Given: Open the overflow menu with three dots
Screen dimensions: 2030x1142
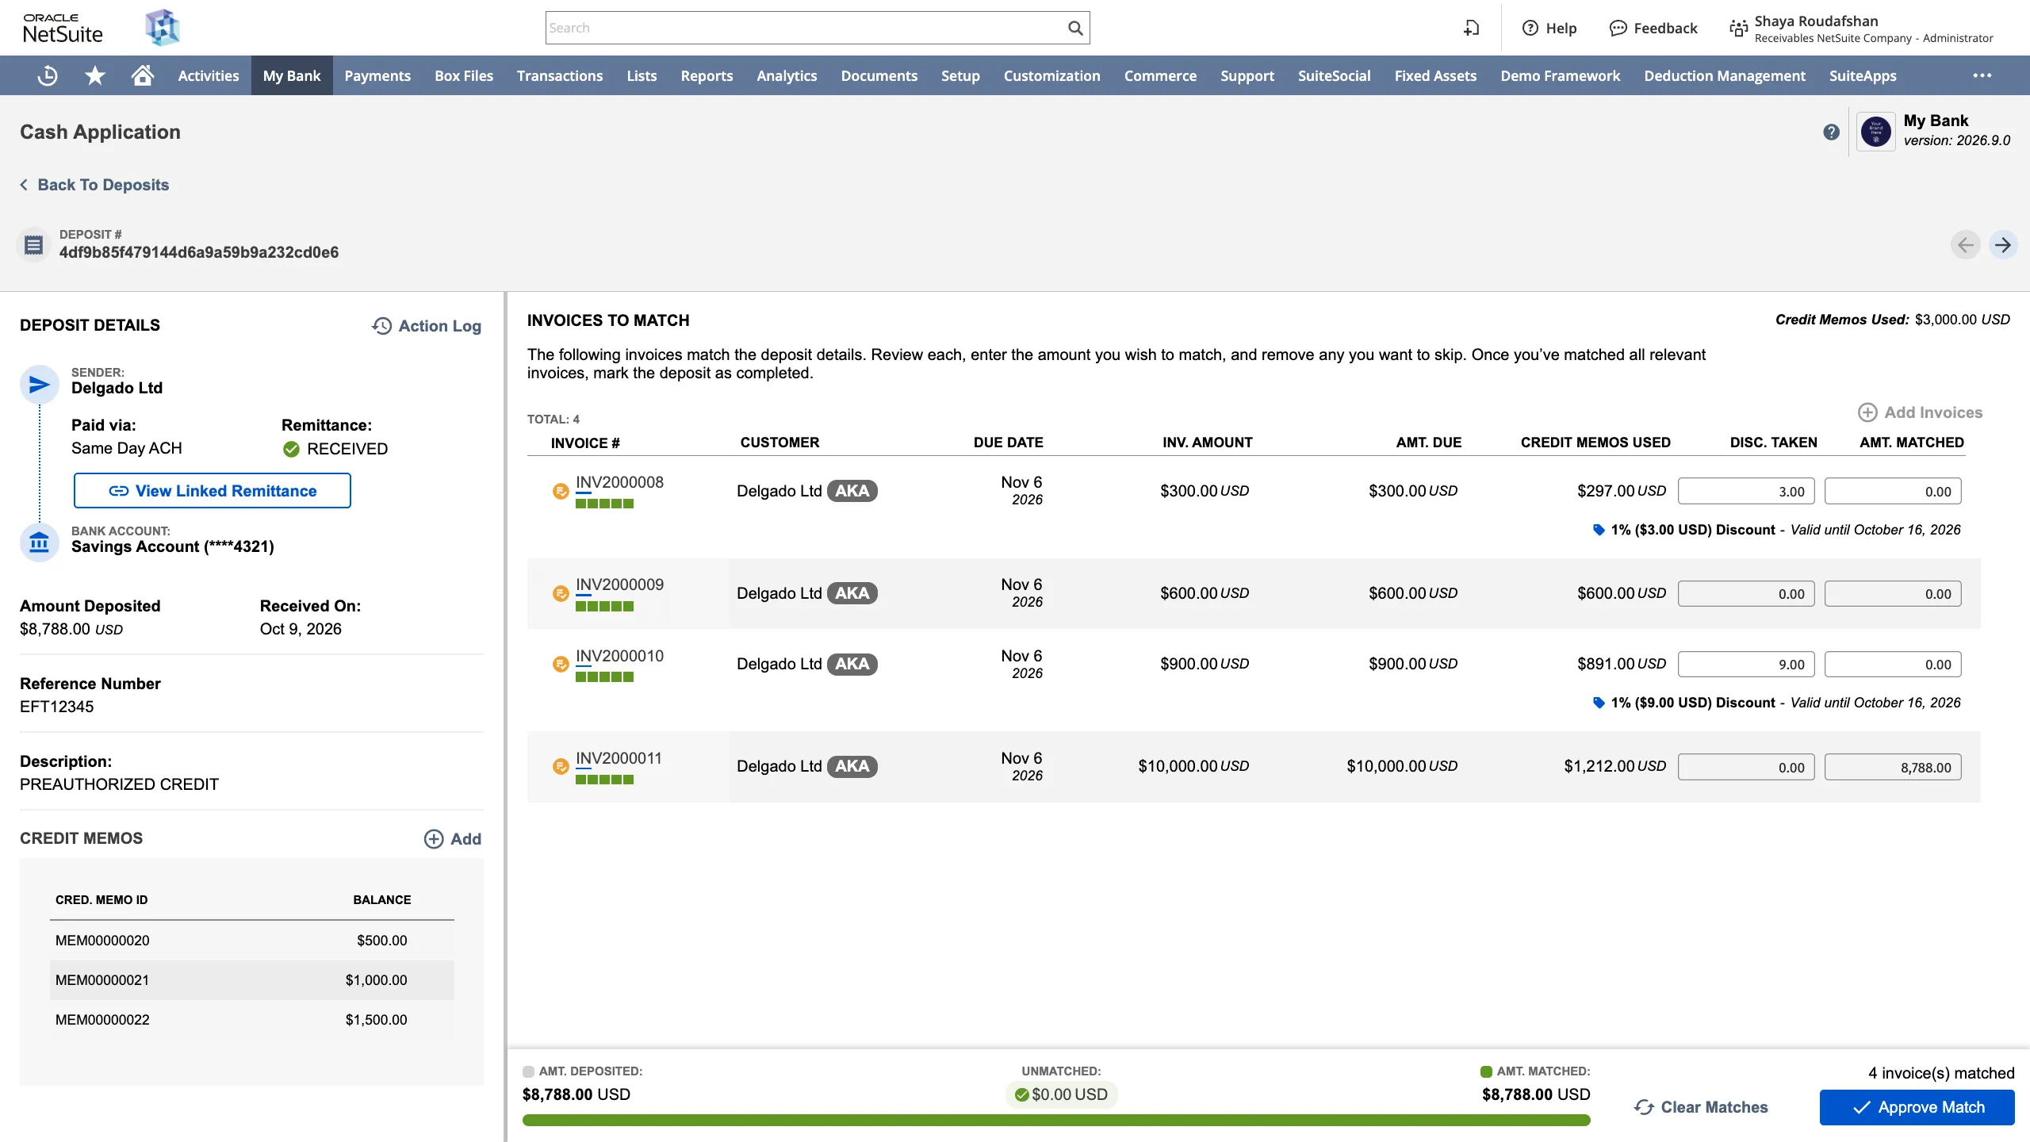Looking at the screenshot, I should click(1982, 75).
